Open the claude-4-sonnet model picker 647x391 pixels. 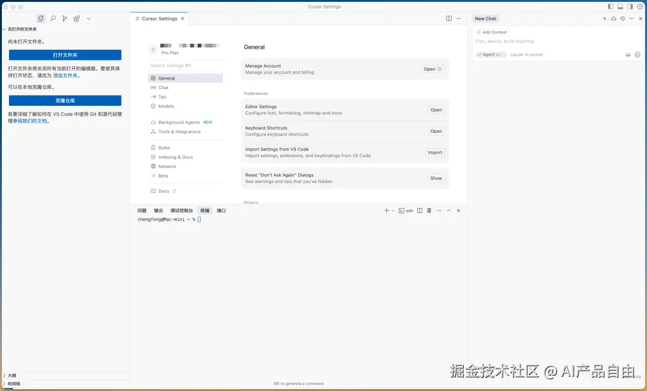click(527, 55)
